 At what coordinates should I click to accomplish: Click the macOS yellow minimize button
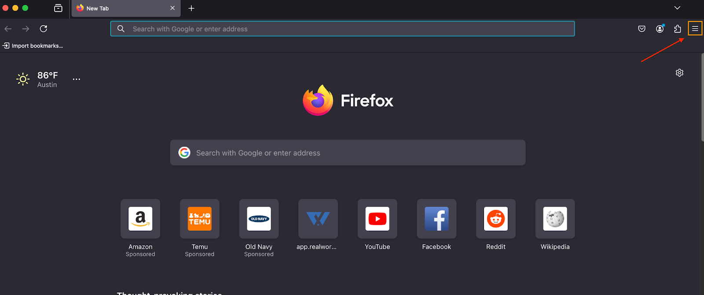[x=15, y=8]
